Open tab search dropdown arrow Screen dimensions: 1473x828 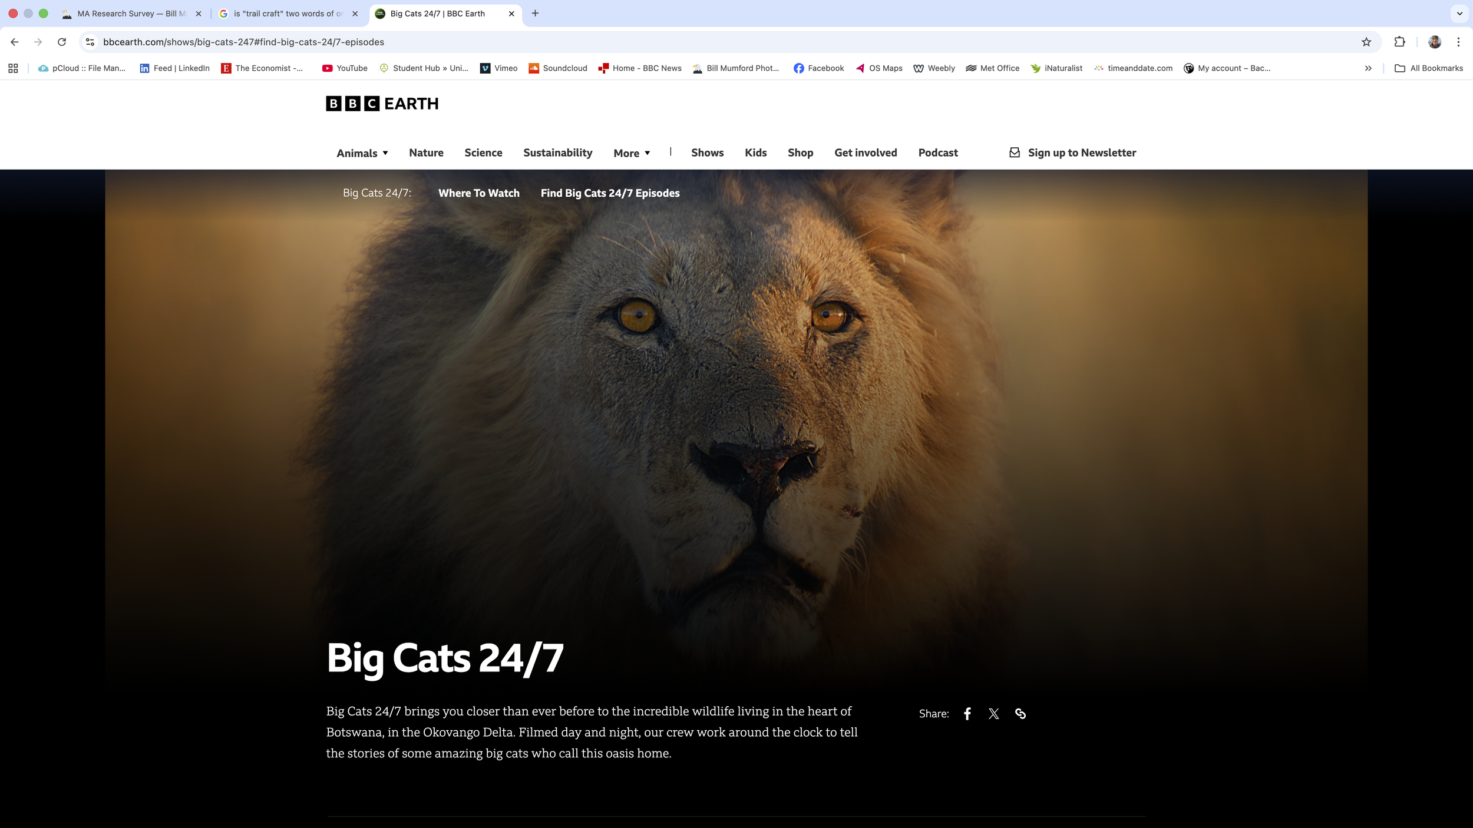1459,14
